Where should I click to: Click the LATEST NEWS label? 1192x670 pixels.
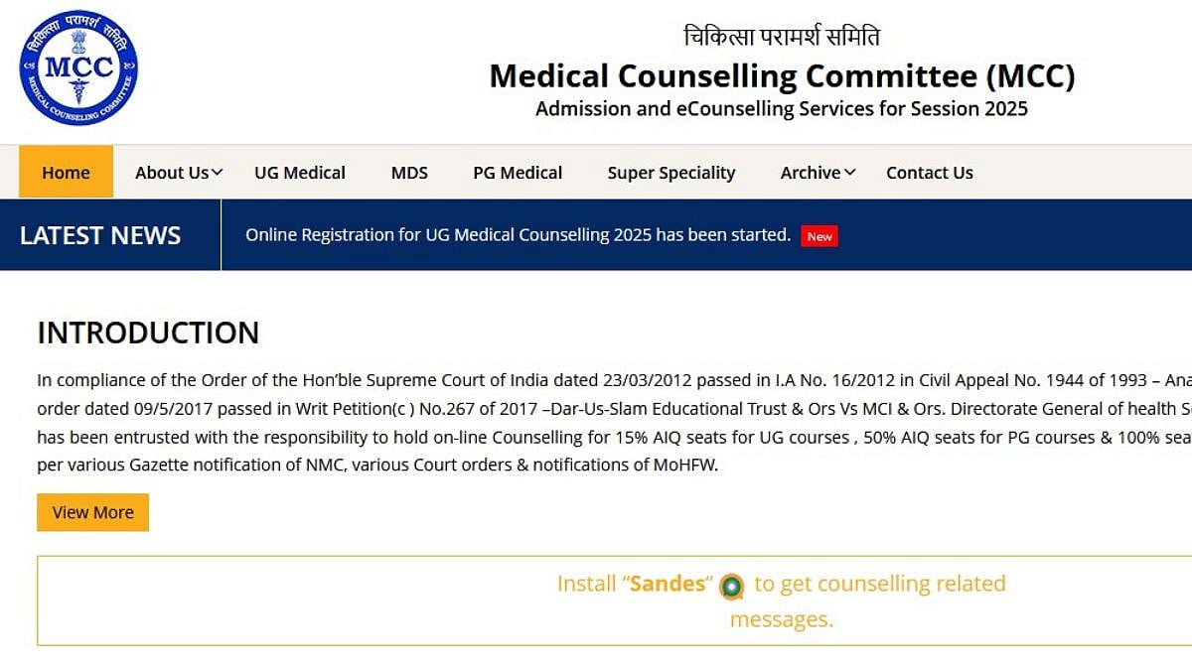pos(100,235)
